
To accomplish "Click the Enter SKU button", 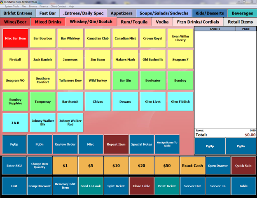I will [x=14, y=166].
